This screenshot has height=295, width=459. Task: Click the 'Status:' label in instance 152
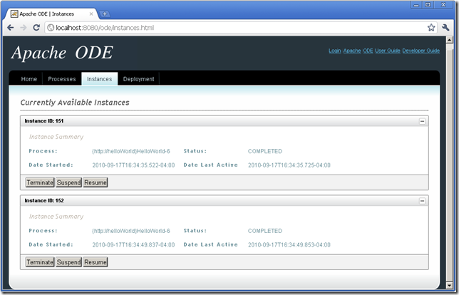coord(195,231)
